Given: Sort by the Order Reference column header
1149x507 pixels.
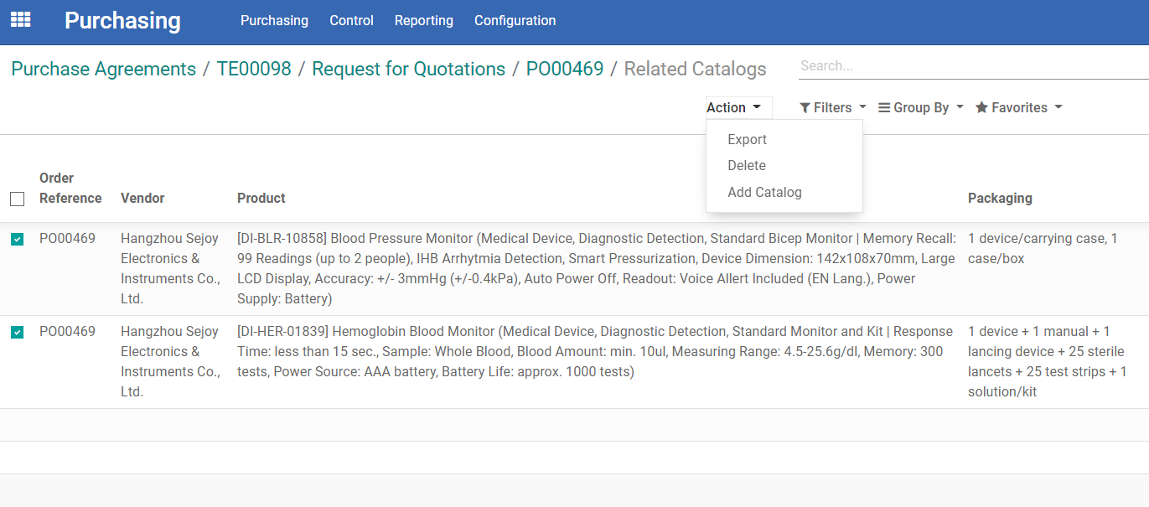Looking at the screenshot, I should (x=70, y=188).
